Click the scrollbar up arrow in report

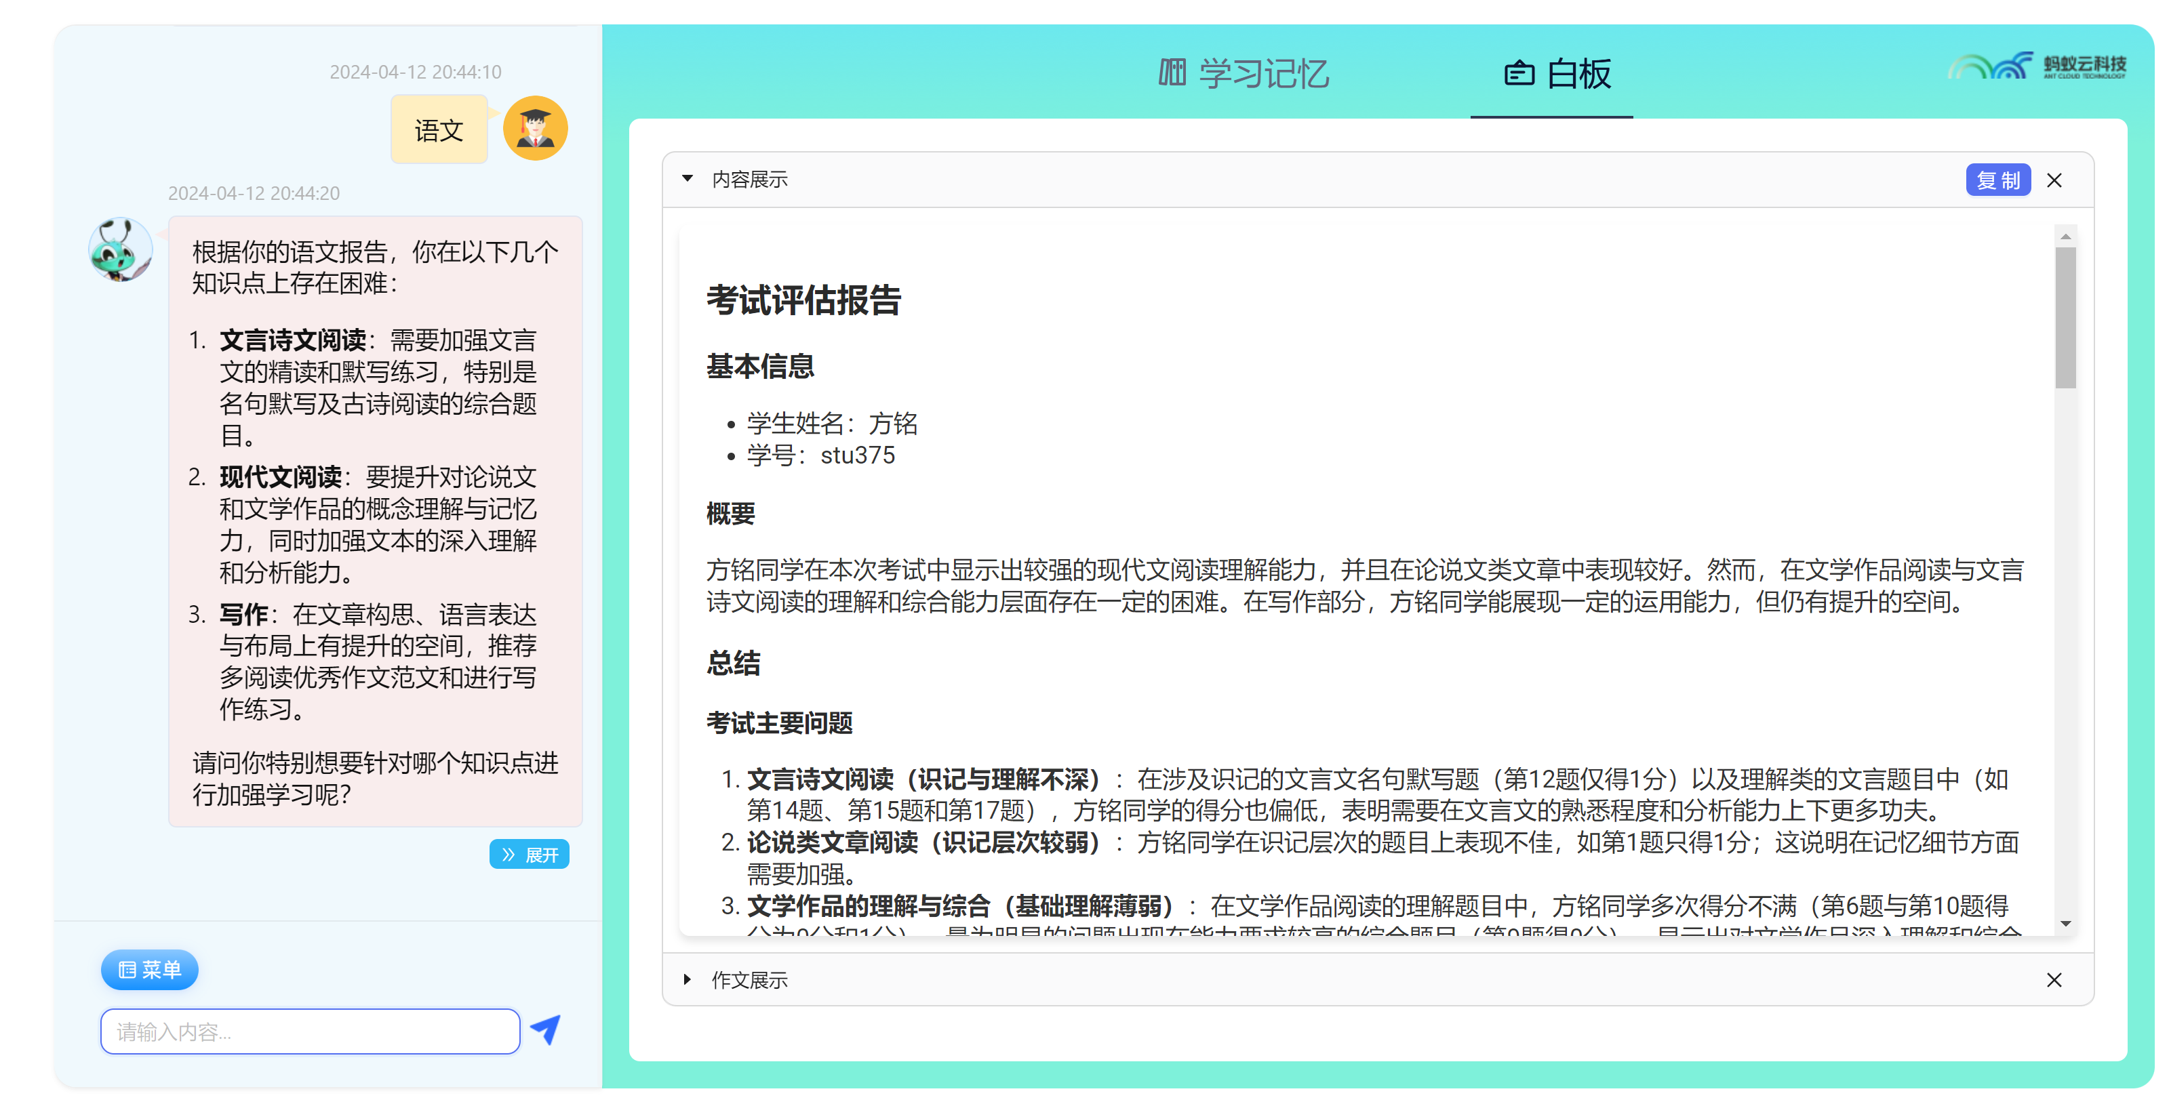point(2065,237)
